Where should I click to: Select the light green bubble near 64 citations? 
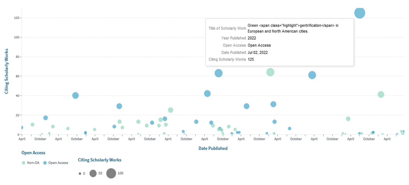(270, 72)
